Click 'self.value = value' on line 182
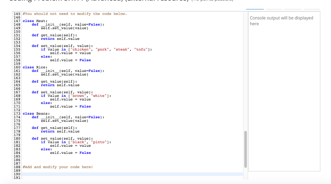331x184 pixels. [x=70, y=145]
